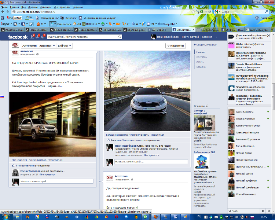Expand Сейчас dropdown
The height and width of the screenshot is (220, 275).
[x=65, y=45]
